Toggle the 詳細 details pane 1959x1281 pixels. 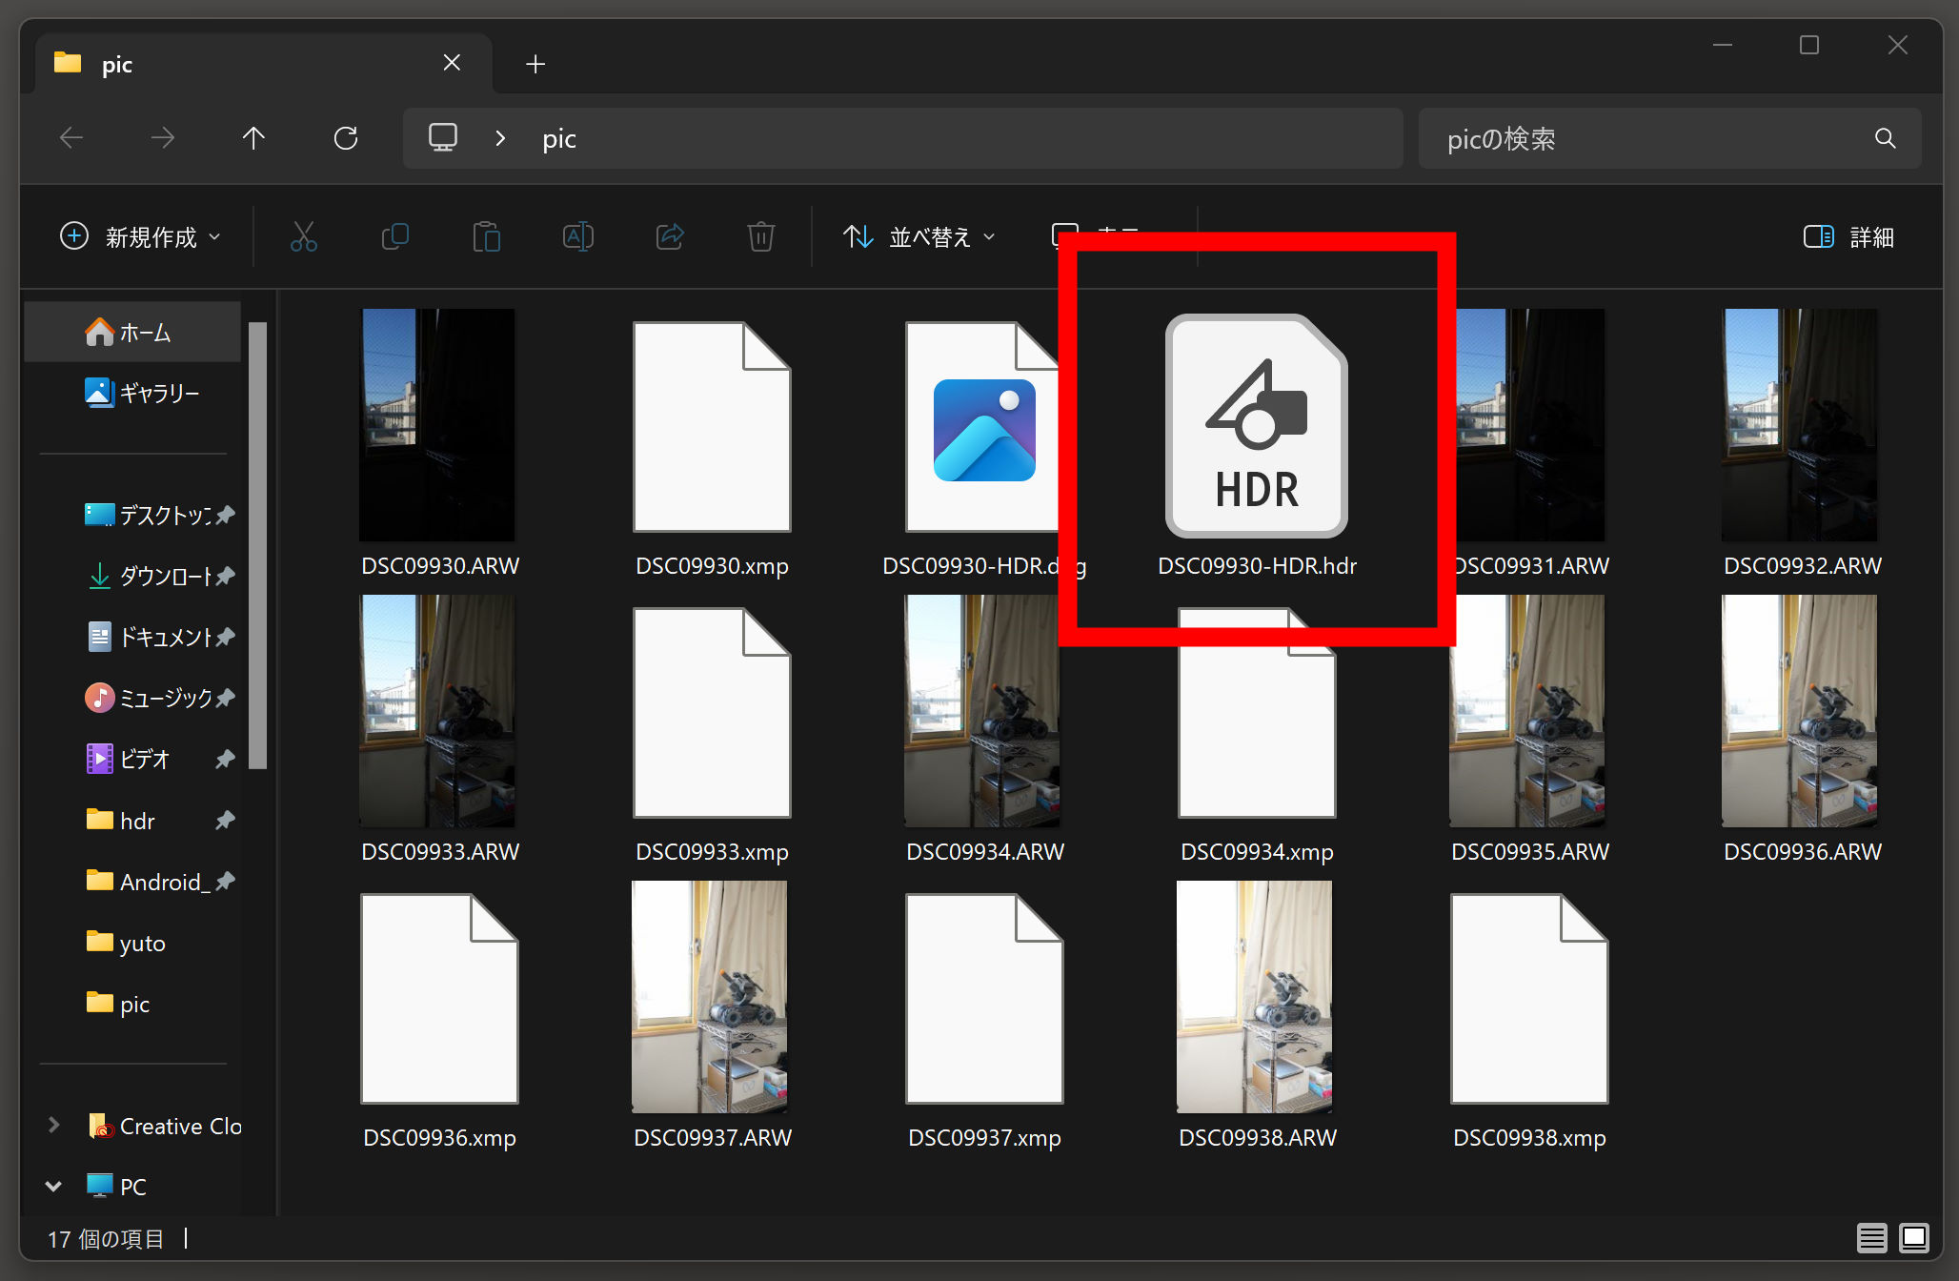[1848, 236]
